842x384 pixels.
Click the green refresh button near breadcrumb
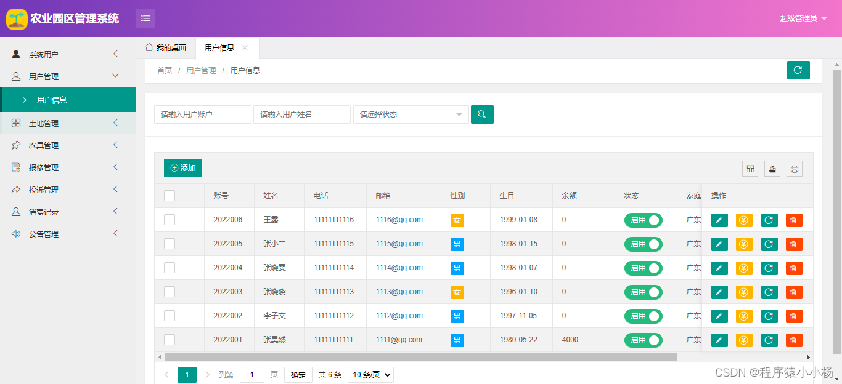[x=798, y=70]
